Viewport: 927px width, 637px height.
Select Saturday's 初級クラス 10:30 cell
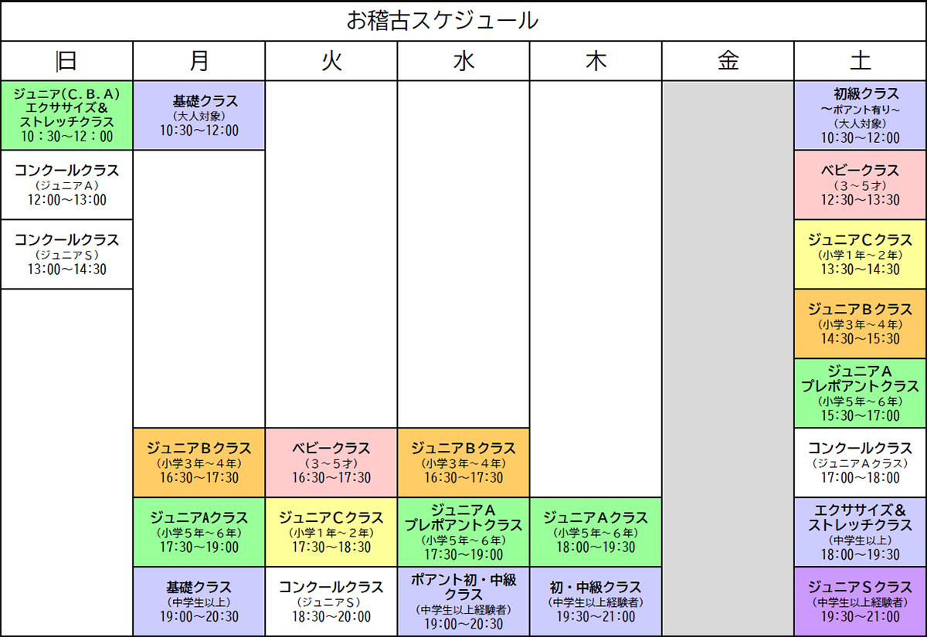tap(861, 115)
